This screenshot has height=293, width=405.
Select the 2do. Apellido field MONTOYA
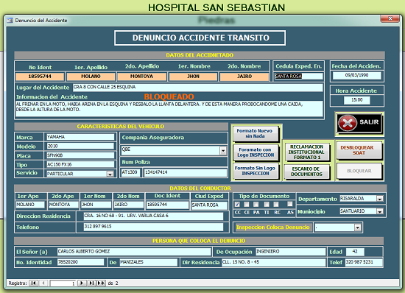[141, 77]
